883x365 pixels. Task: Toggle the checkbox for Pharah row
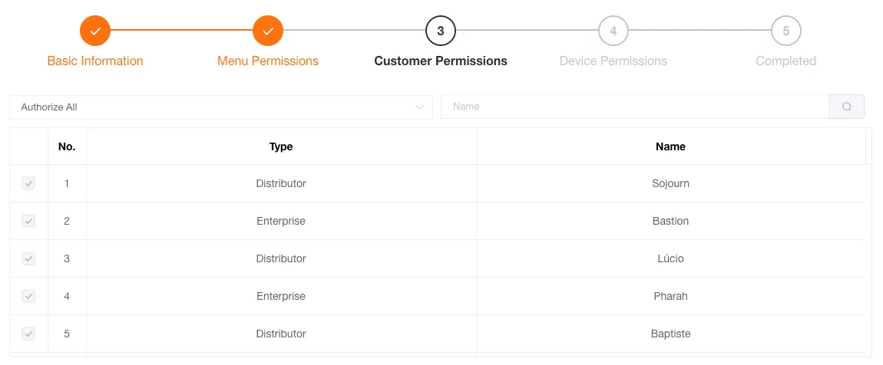[x=28, y=296]
